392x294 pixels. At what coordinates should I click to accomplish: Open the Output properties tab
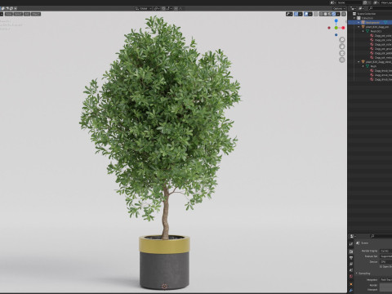tap(351, 257)
